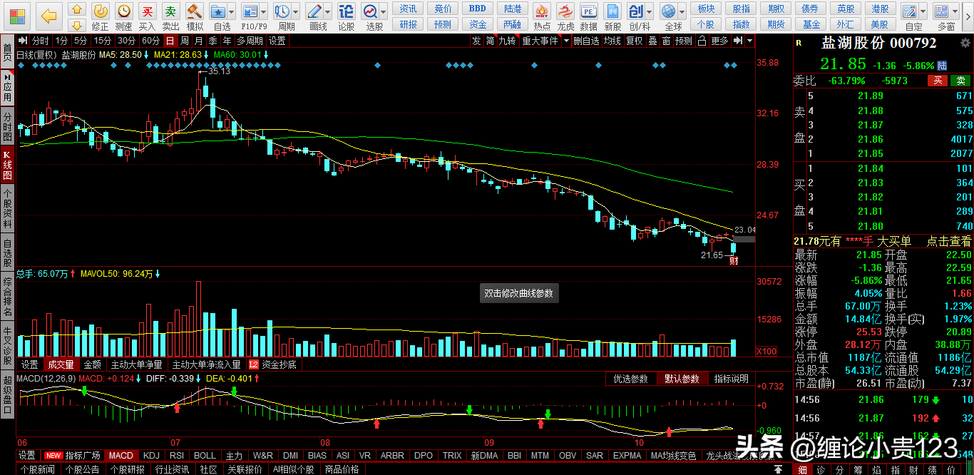Expand the 创/科 dropdown arrow

pyautogui.click(x=650, y=11)
